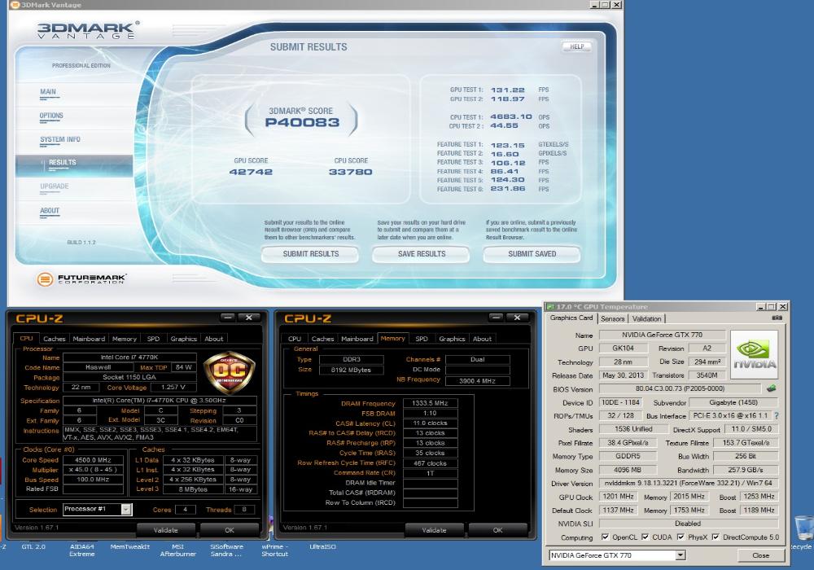Click the GPU-Z Name field NVIDIA GeForce GTX 770

(663, 335)
